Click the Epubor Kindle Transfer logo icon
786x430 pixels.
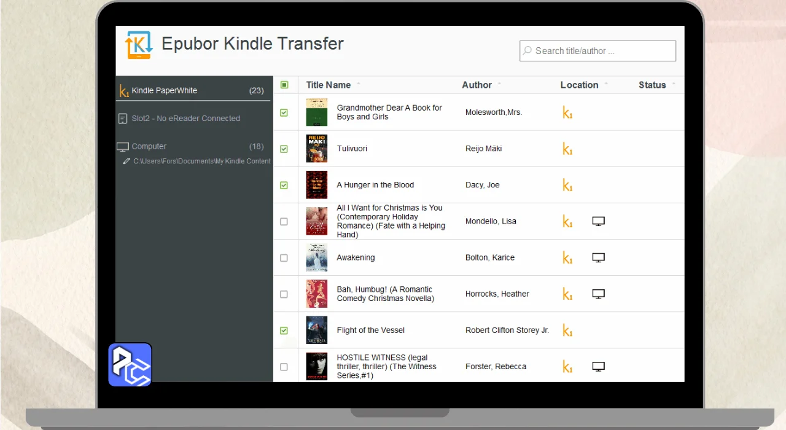tap(138, 45)
